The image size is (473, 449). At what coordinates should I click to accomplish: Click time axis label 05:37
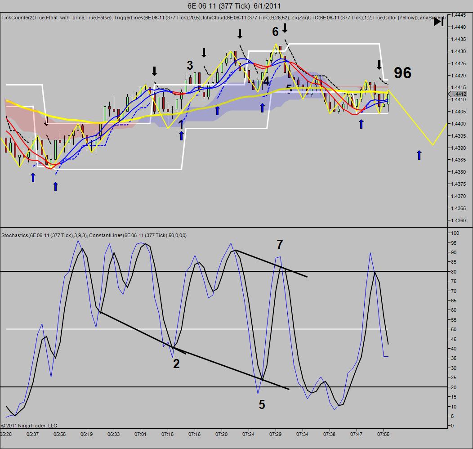32,434
